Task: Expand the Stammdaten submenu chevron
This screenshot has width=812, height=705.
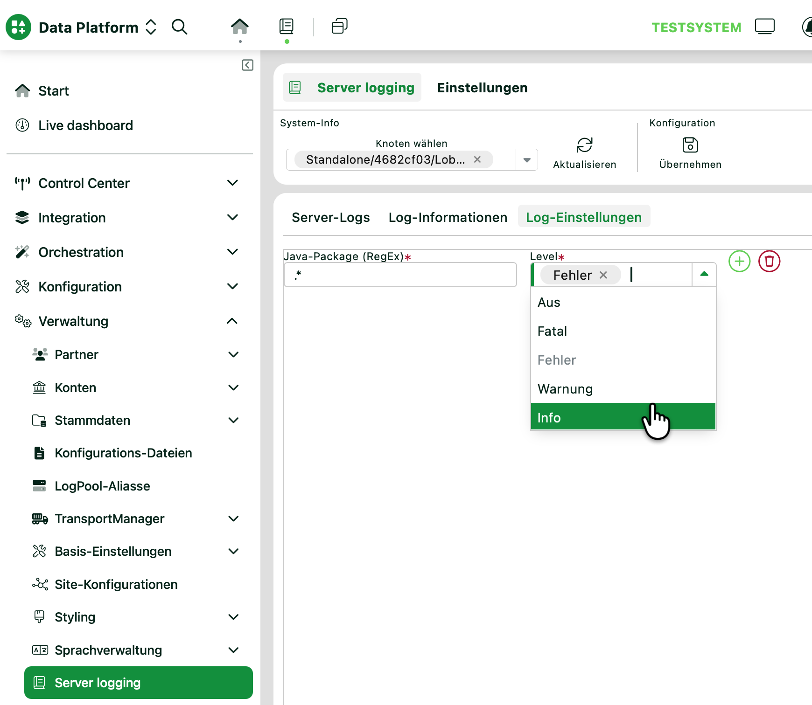Action: (x=234, y=420)
